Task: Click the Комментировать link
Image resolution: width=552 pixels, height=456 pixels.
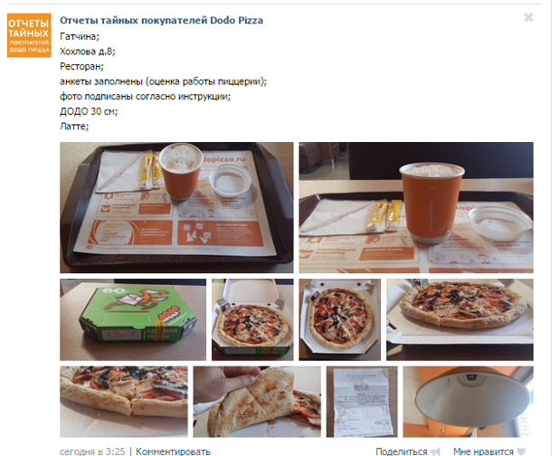Action: 173,451
